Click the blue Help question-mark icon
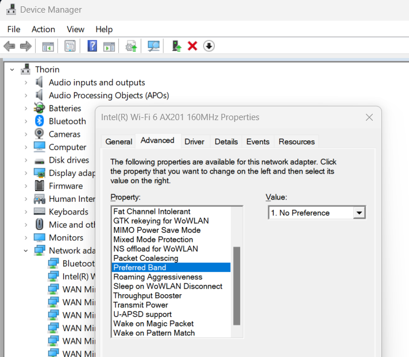Viewport: 409px width, 357px height. (x=92, y=46)
